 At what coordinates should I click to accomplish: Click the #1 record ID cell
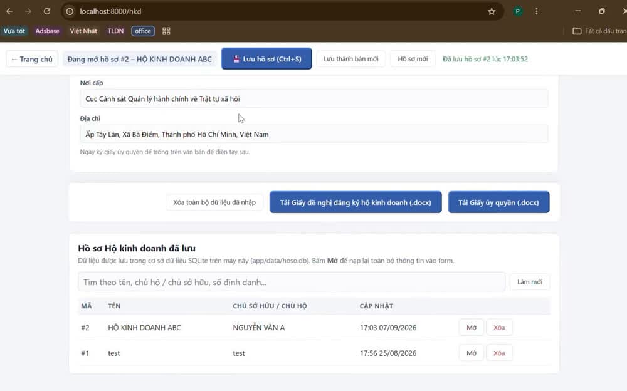point(85,353)
